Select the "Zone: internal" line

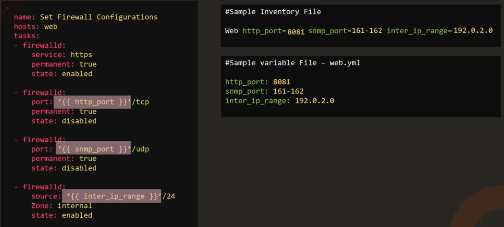tap(62, 206)
